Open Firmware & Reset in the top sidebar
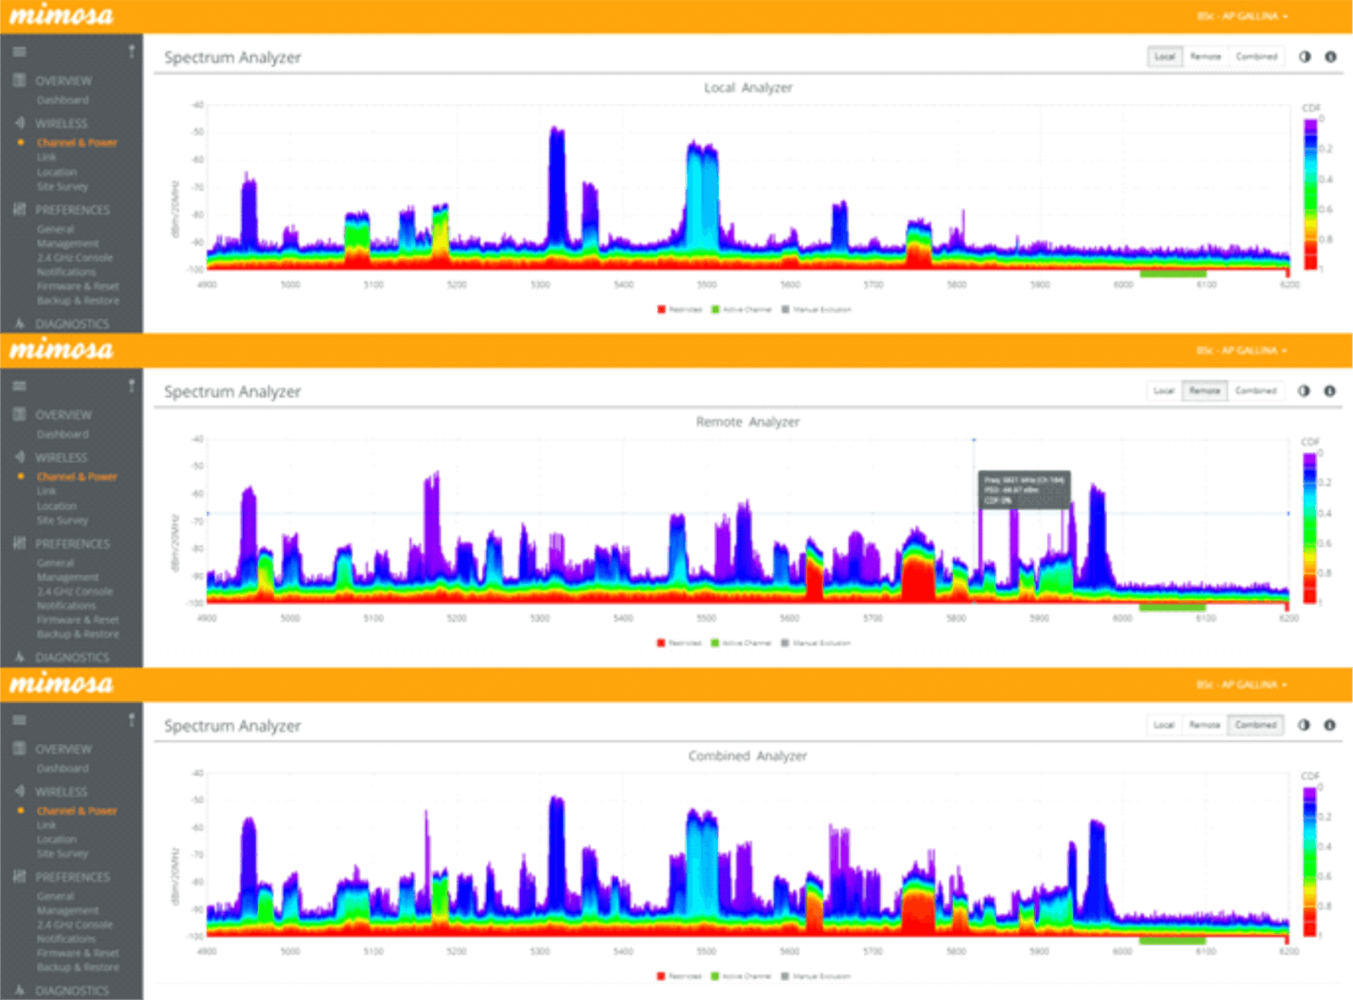This screenshot has width=1353, height=1000. [77, 287]
